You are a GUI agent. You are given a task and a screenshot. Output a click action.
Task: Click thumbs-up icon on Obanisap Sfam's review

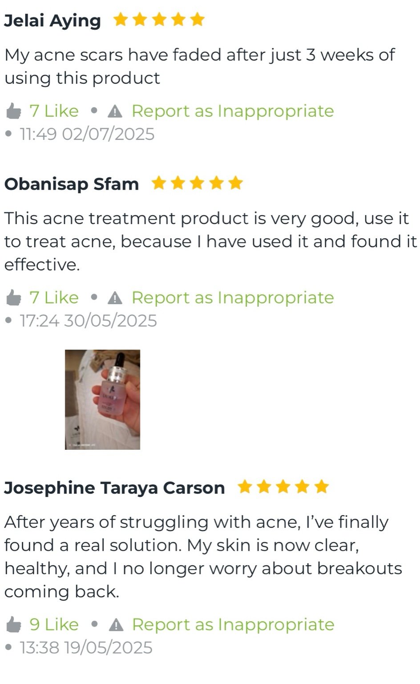[x=14, y=297]
